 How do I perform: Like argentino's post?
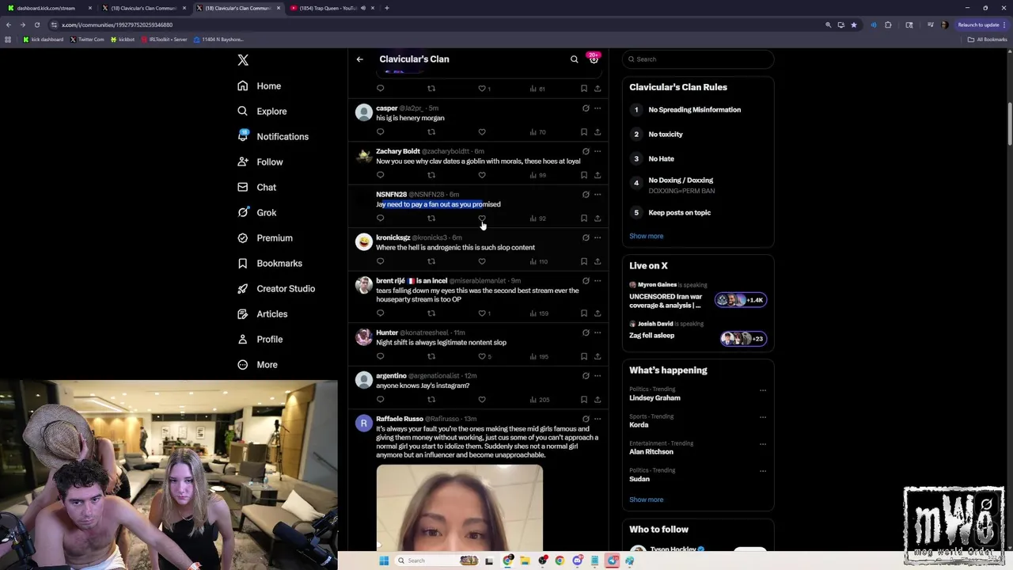tap(482, 400)
